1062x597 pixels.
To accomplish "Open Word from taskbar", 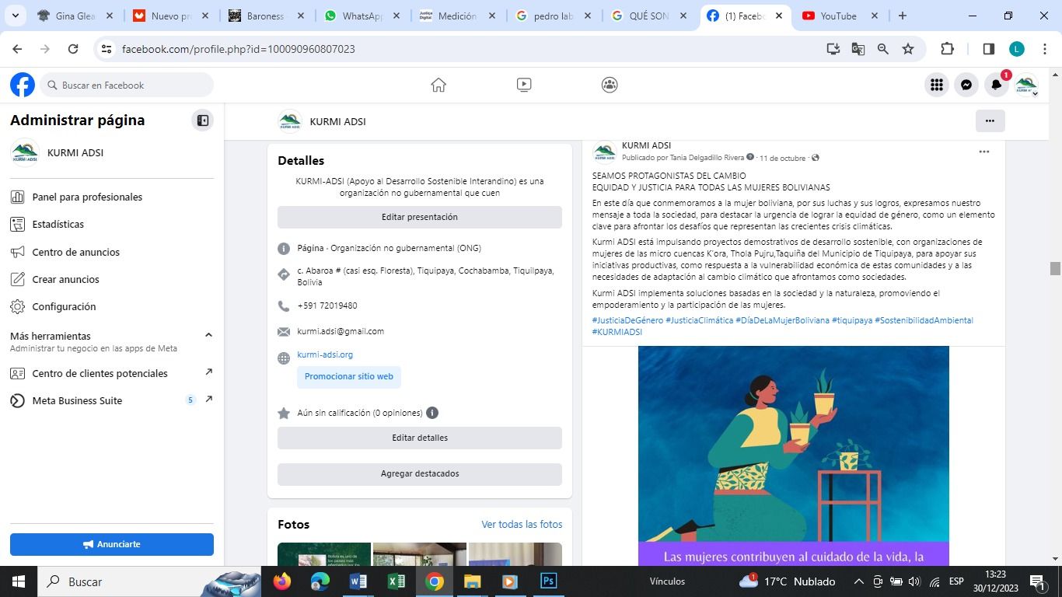I will [358, 581].
